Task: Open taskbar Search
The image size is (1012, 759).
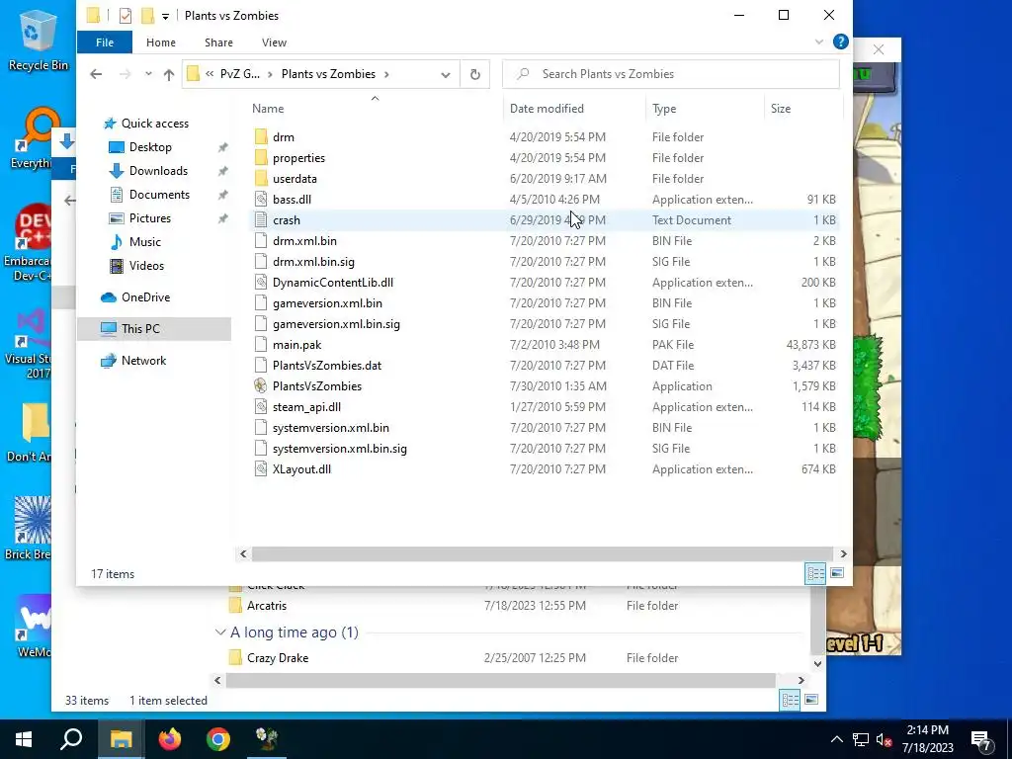Action: tap(71, 739)
